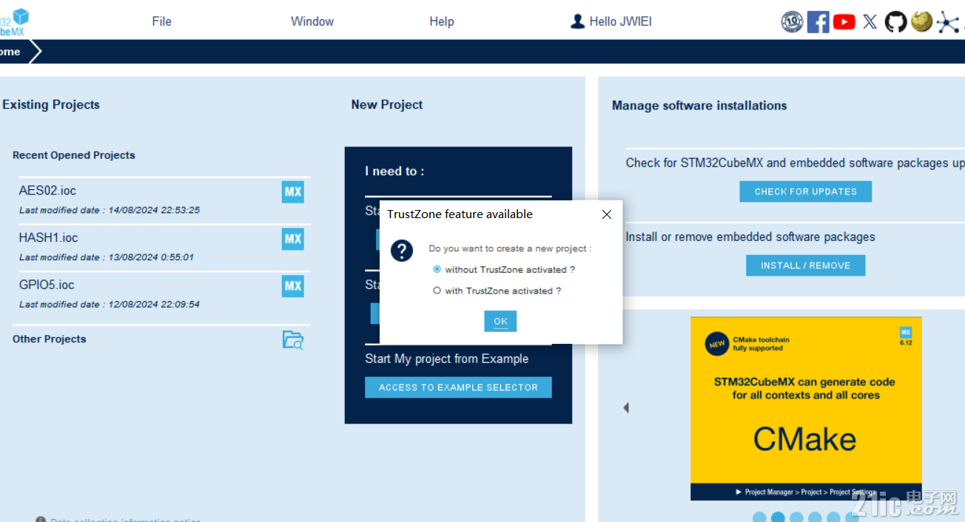Image resolution: width=965 pixels, height=522 pixels.
Task: Confirm the TrustZone dialog with OK
Action: [x=500, y=322]
